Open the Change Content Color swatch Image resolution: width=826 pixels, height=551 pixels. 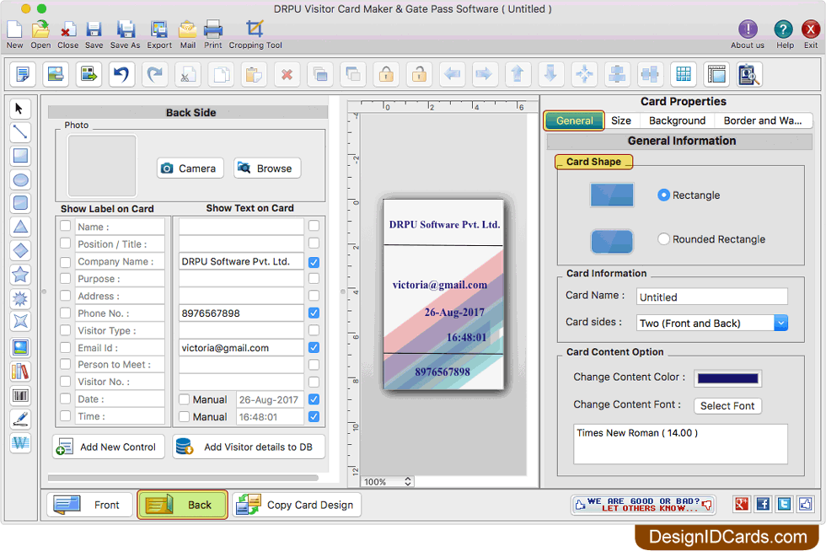click(727, 378)
